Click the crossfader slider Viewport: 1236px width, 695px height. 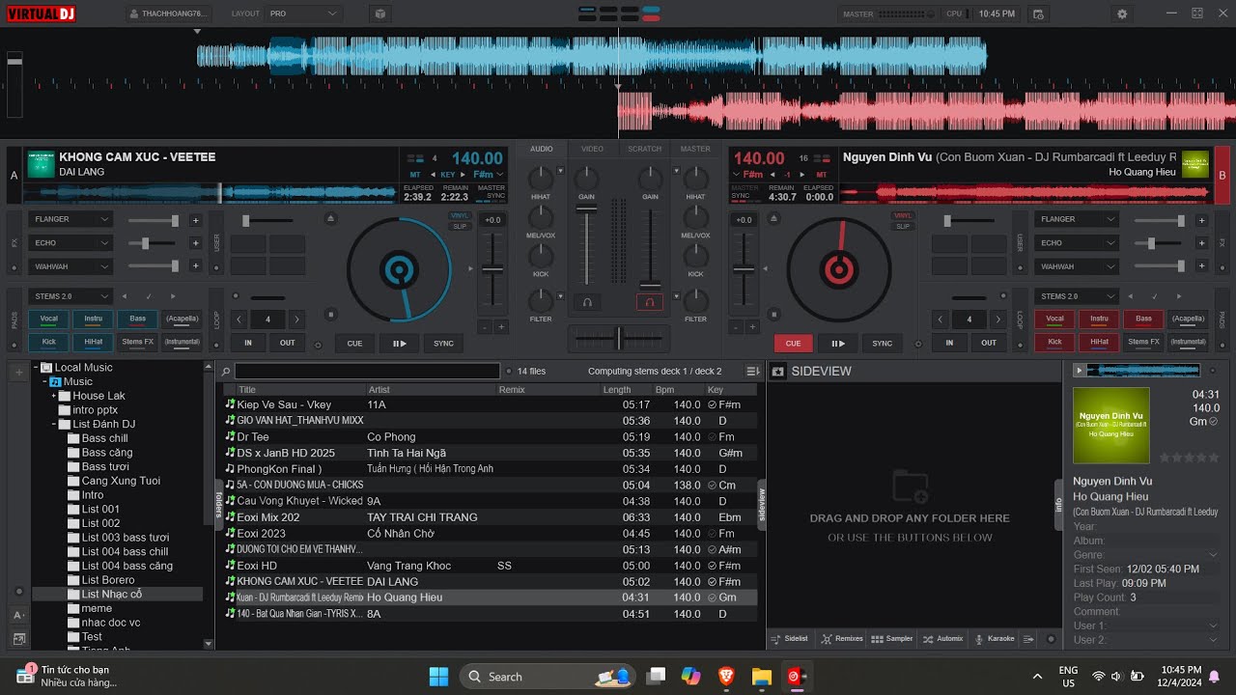coord(618,339)
